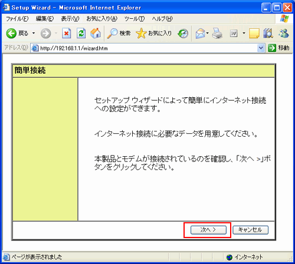
Task: Click the Print icon
Action: (x=217, y=33)
